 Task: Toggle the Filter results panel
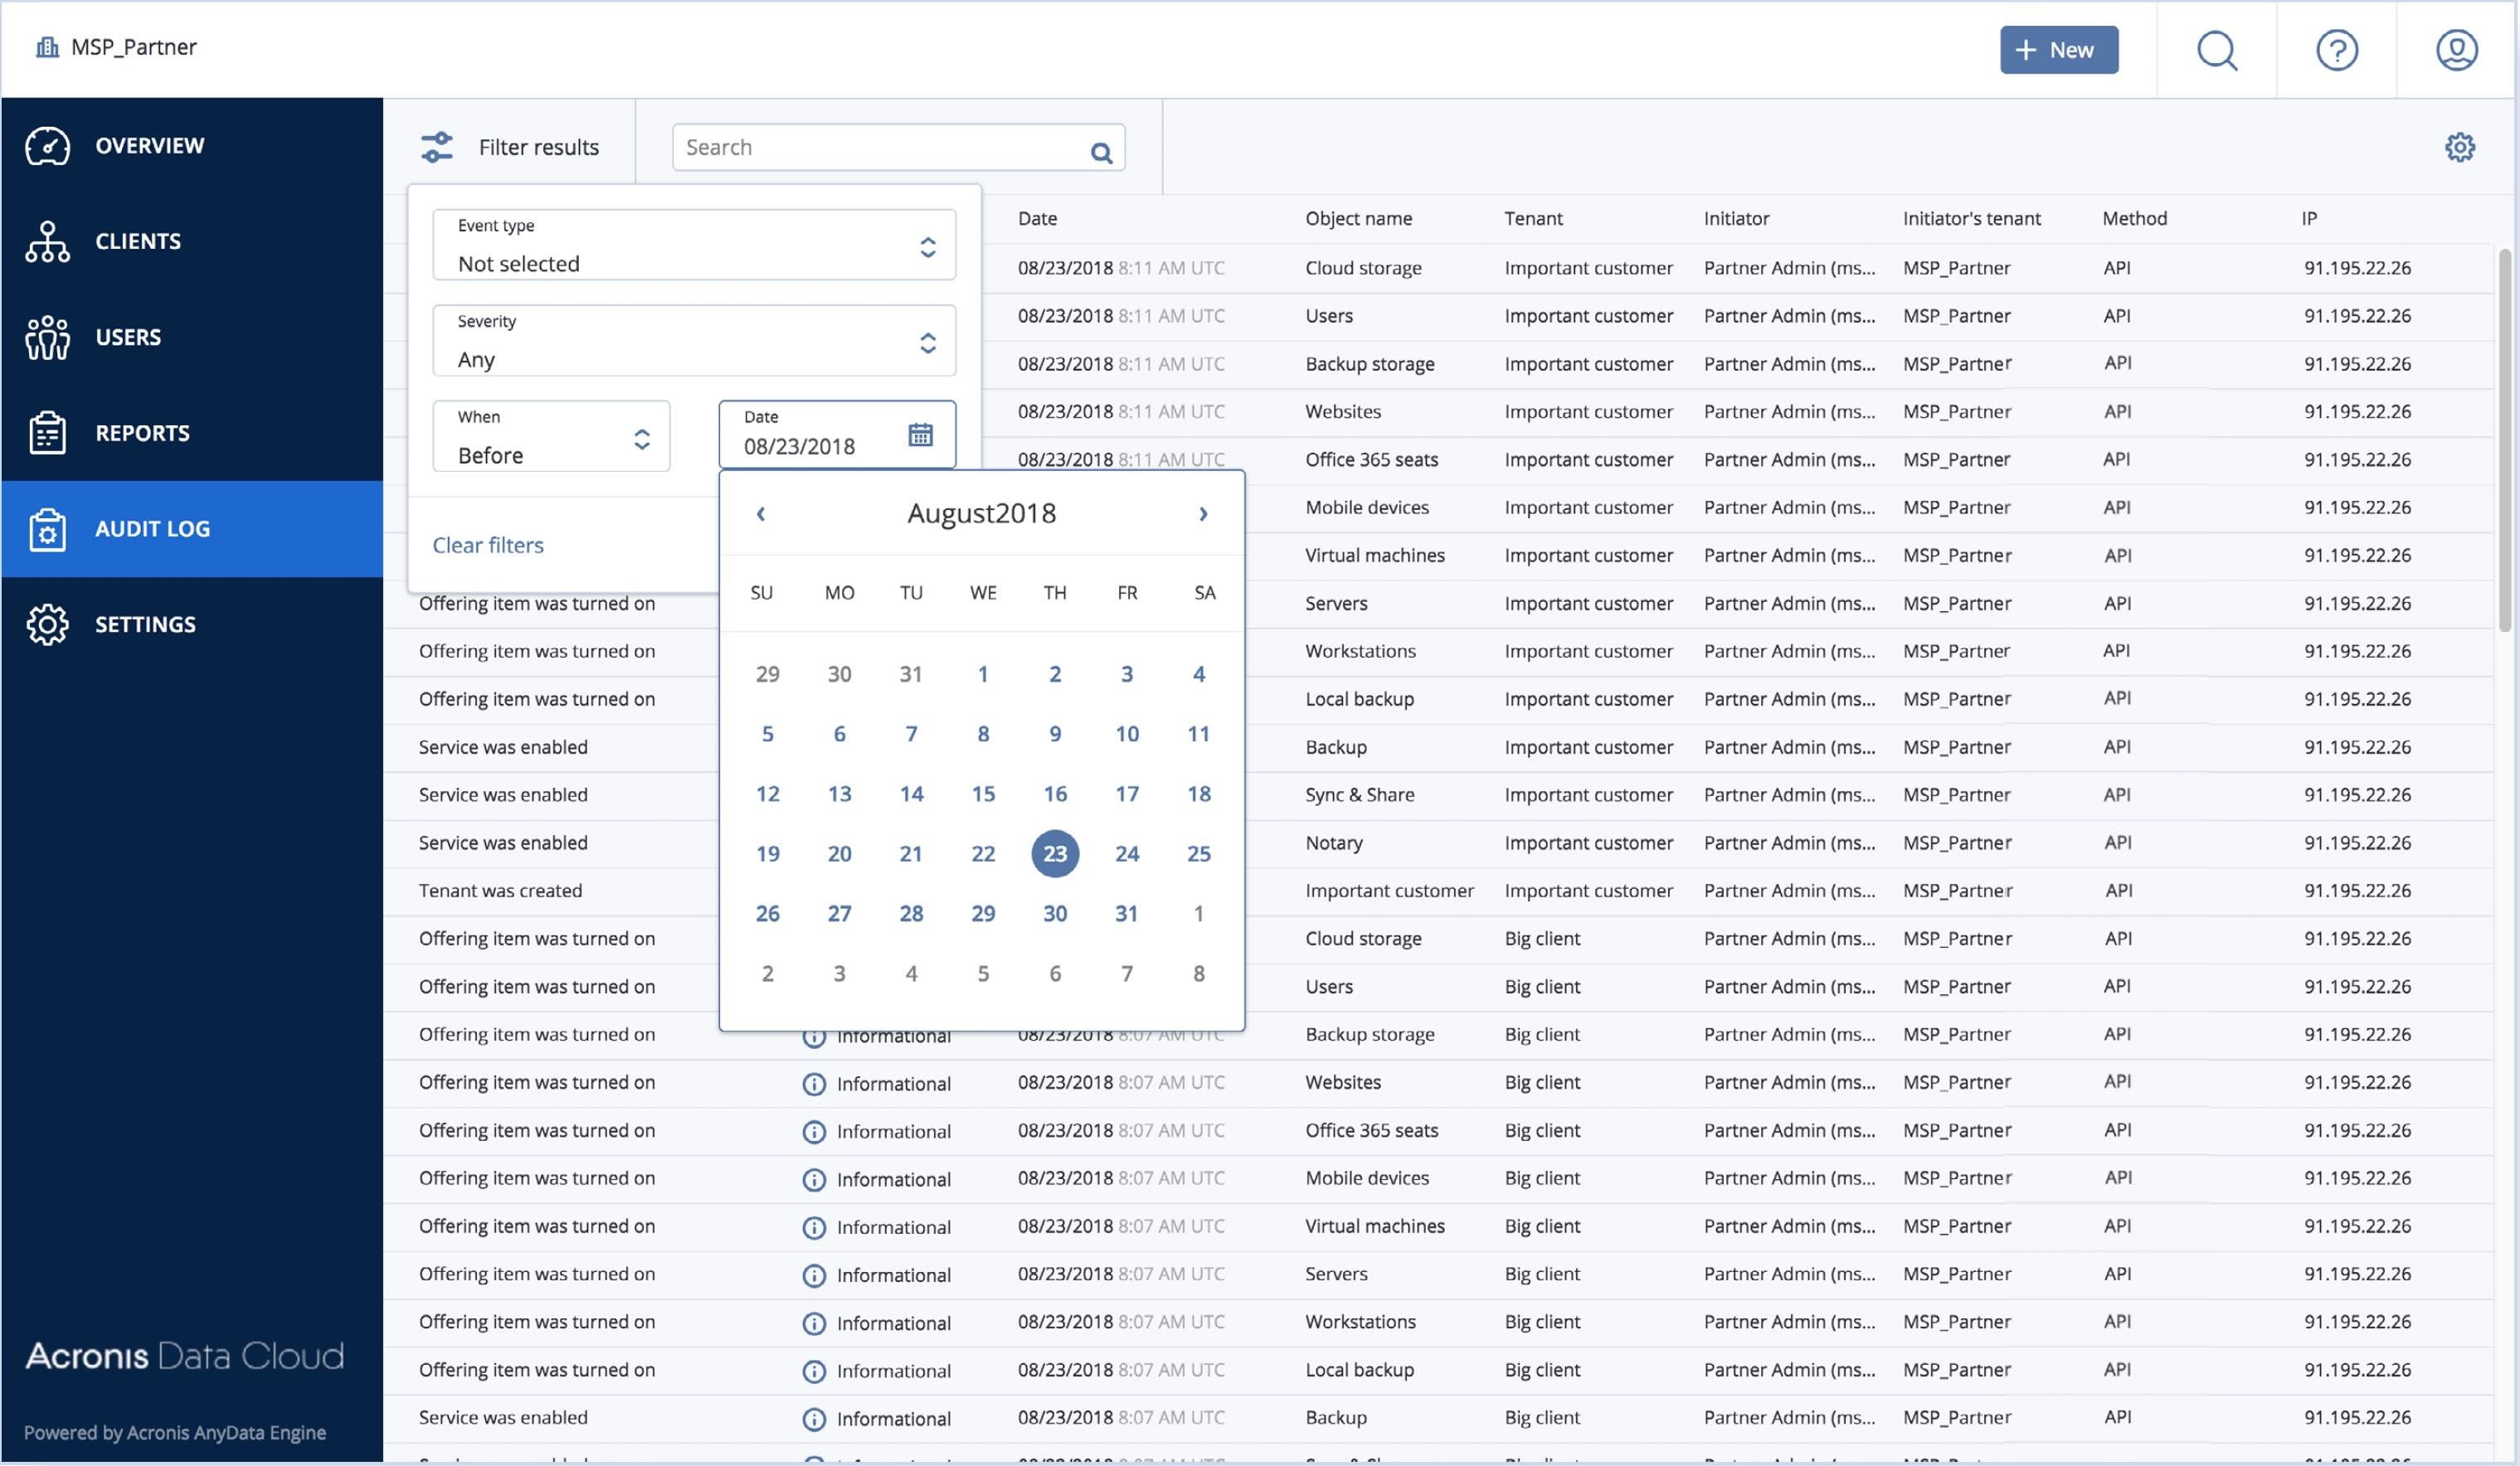click(510, 148)
